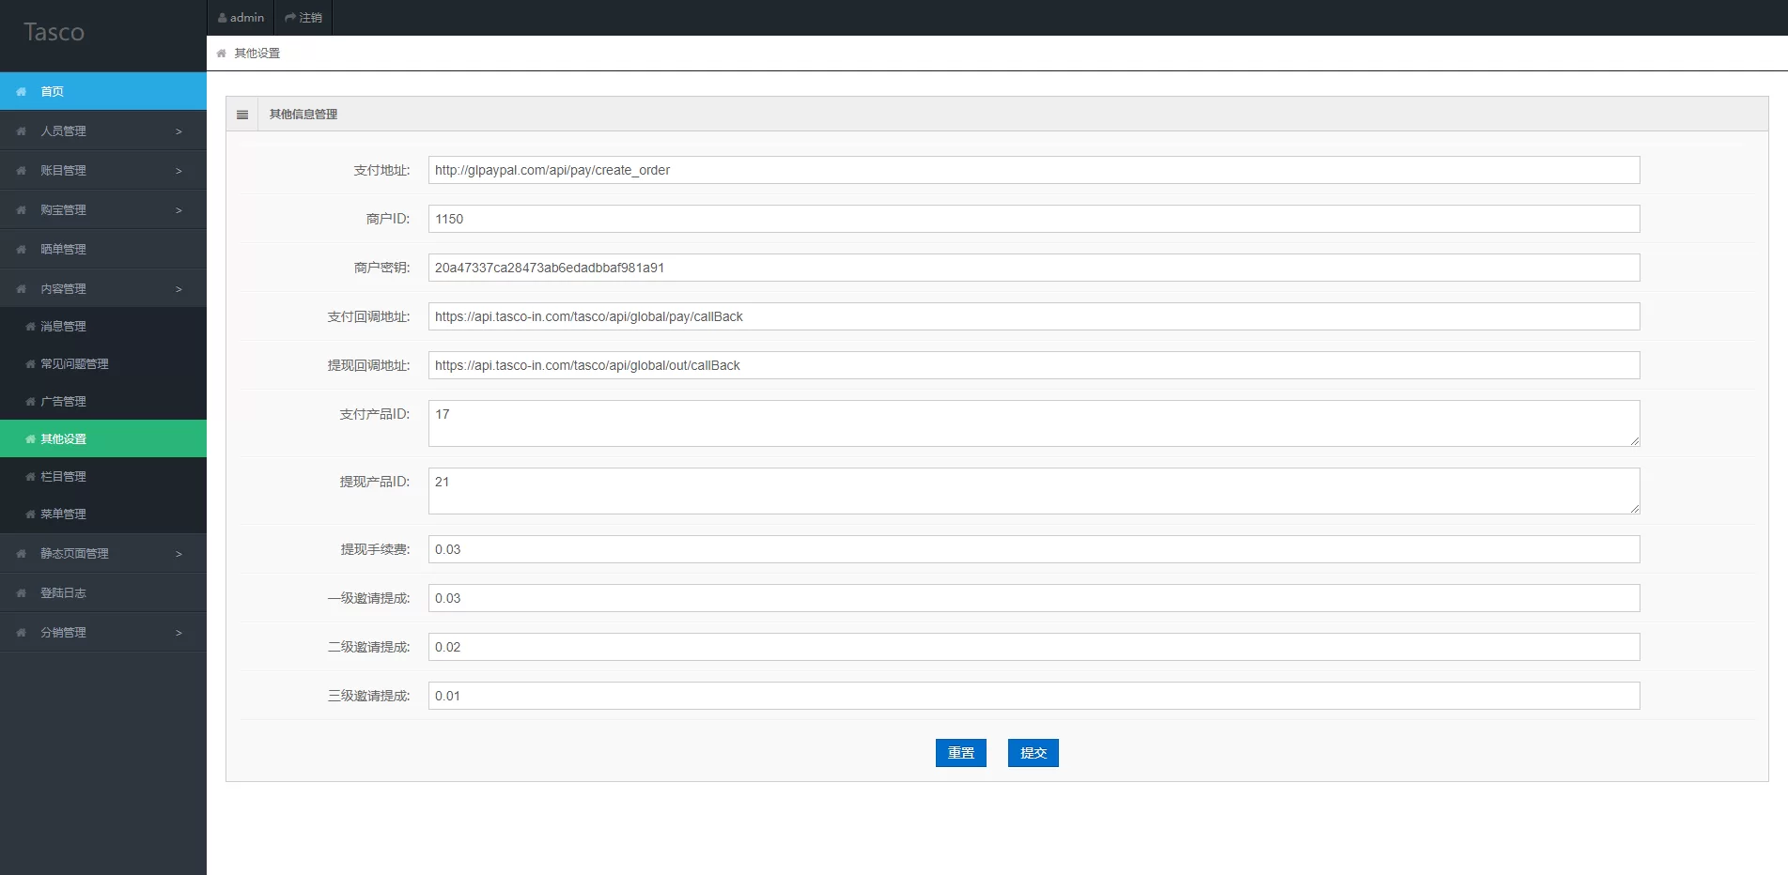Screen dimensions: 1788x875
Task: Expand the 账目管理 chevron
Action: pyautogui.click(x=179, y=171)
